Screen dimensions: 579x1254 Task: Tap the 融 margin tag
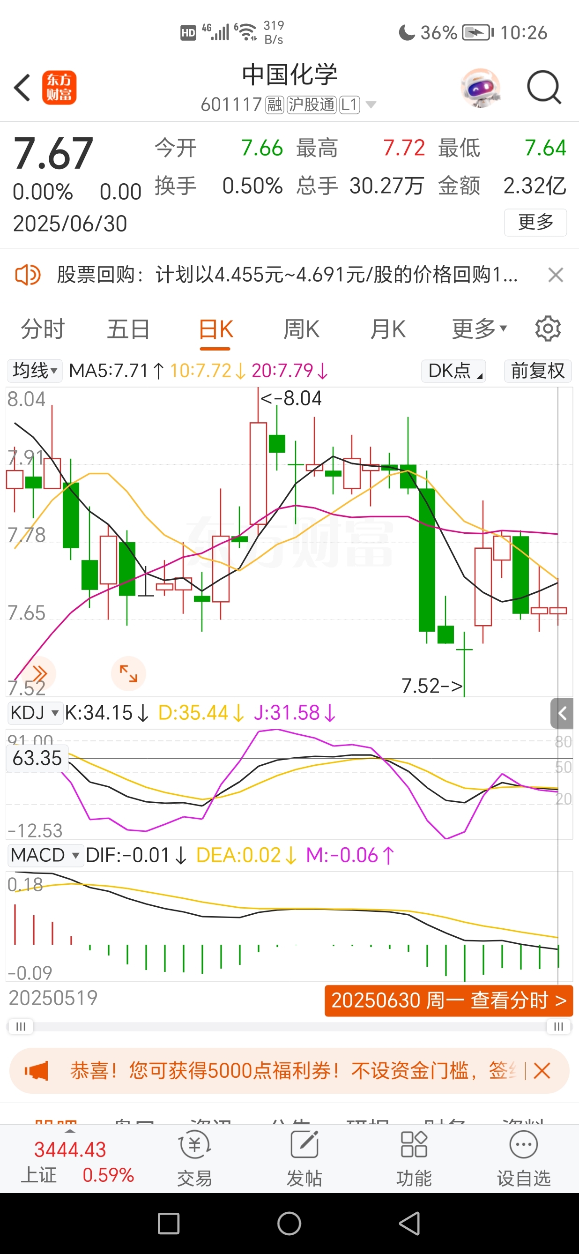coord(275,104)
